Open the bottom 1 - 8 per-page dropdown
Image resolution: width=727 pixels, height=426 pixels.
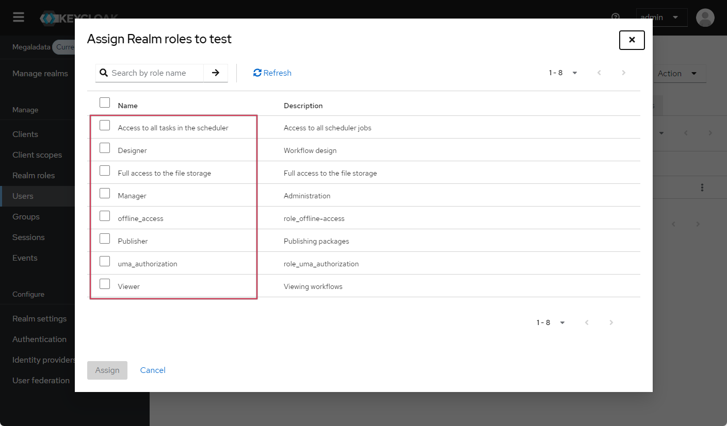(x=551, y=322)
